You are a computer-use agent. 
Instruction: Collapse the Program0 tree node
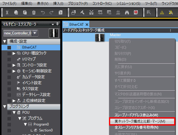25,124
